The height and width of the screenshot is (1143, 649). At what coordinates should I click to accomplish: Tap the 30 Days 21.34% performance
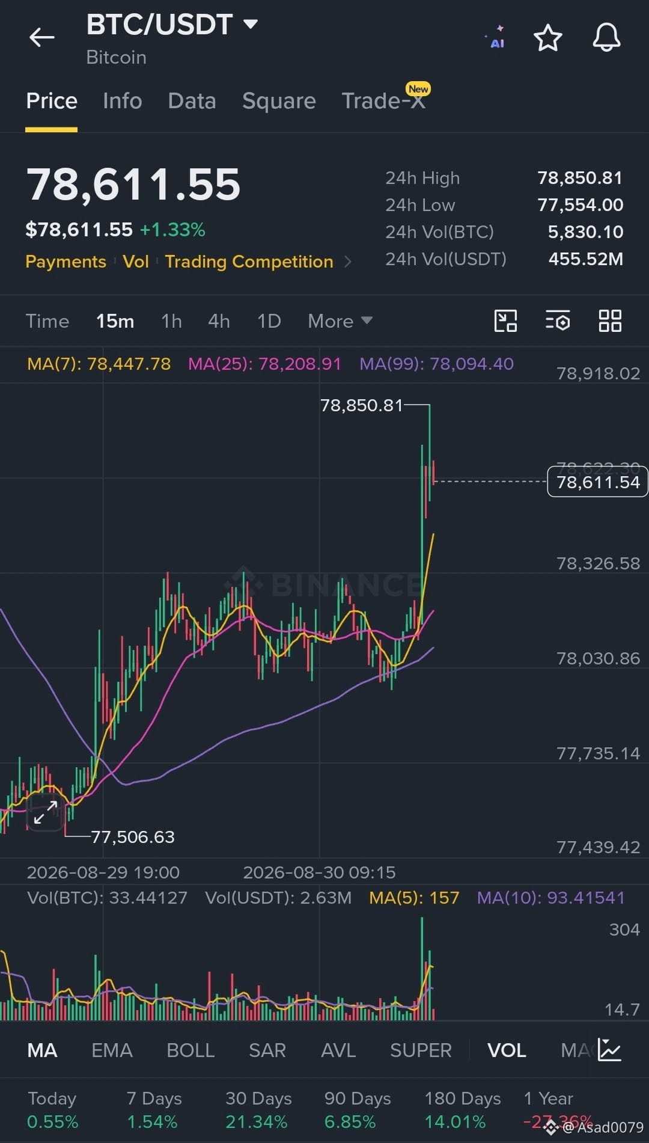tap(258, 1110)
